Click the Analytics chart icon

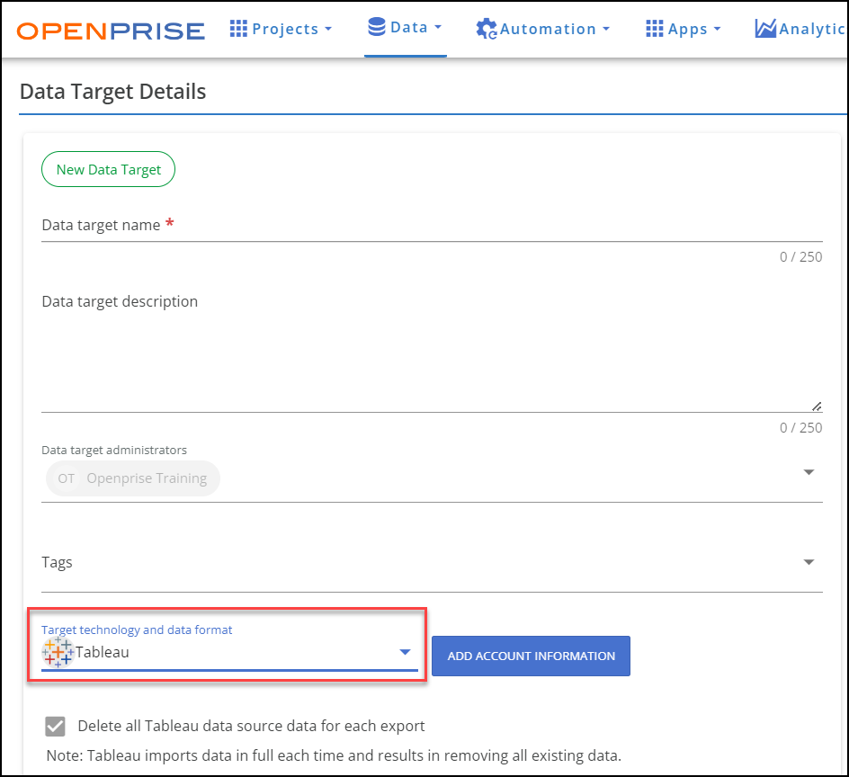765,29
